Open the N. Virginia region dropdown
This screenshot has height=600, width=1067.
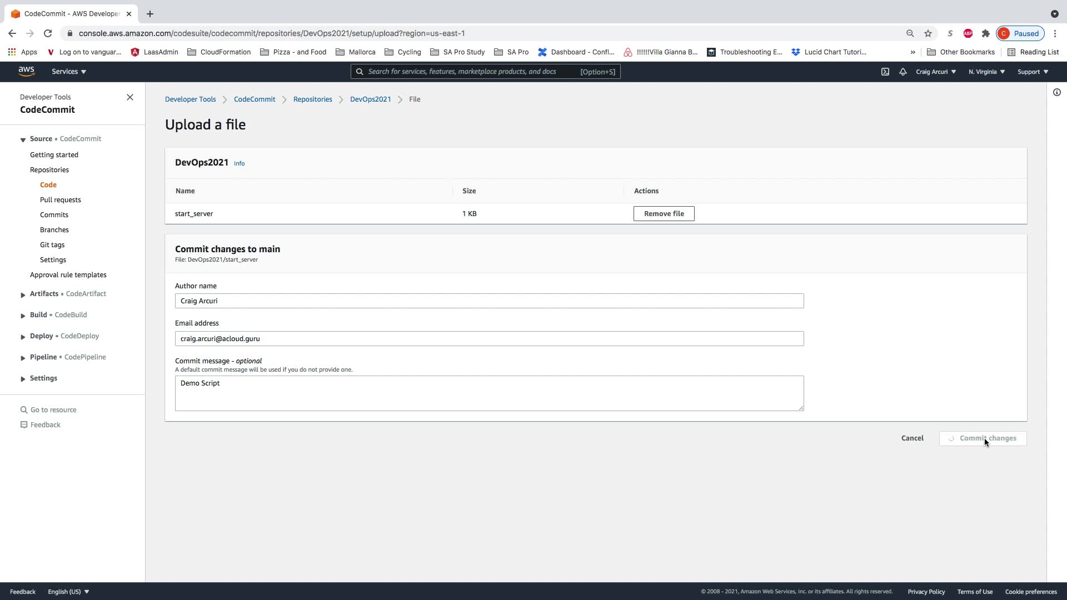[x=986, y=72]
